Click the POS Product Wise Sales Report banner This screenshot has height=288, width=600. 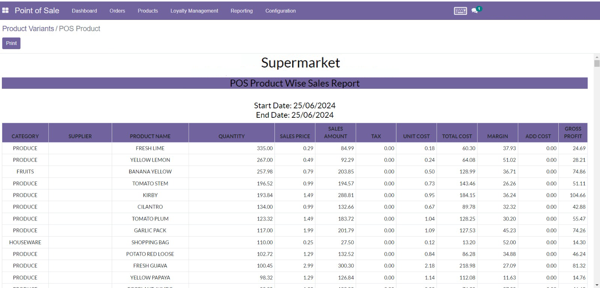click(294, 83)
